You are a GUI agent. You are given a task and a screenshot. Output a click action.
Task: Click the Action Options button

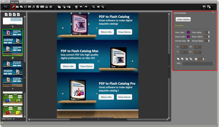tap(183, 19)
